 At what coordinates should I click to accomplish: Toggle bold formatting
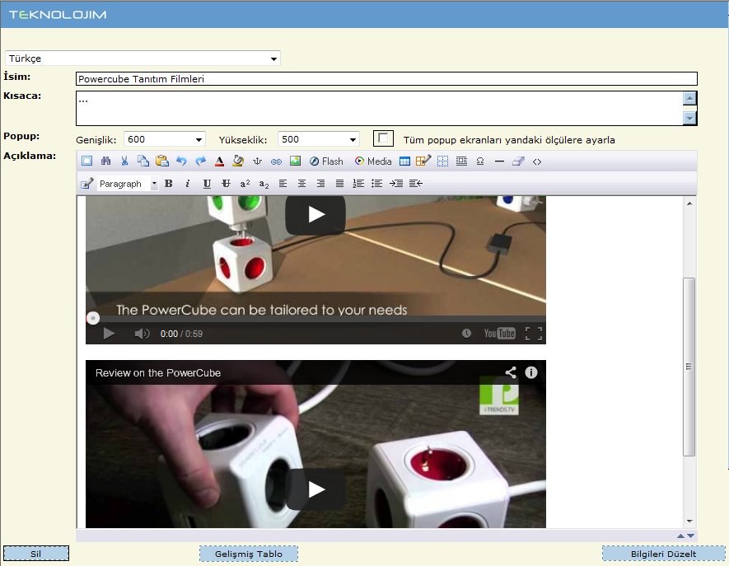coord(169,184)
